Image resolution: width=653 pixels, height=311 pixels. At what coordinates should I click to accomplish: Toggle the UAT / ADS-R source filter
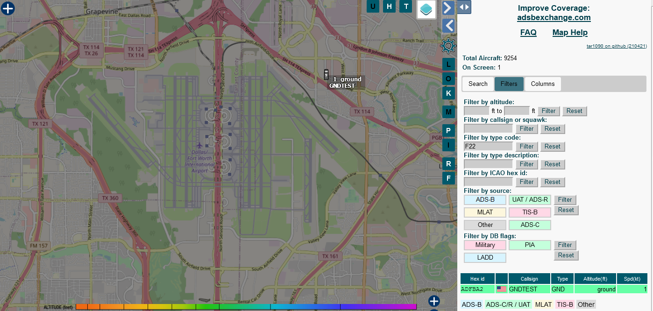530,200
